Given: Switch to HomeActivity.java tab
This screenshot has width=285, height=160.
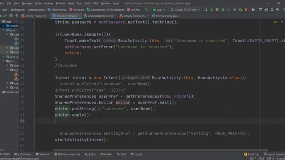Looking at the screenshot, I should click(165, 16).
